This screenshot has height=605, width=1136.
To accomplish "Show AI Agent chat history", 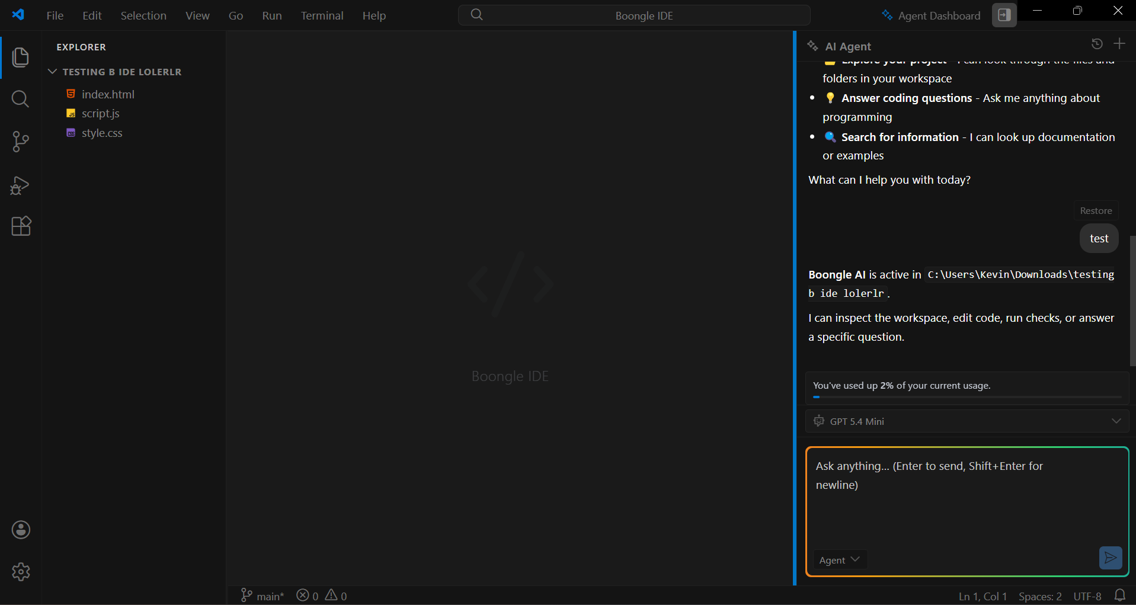I will coord(1097,44).
